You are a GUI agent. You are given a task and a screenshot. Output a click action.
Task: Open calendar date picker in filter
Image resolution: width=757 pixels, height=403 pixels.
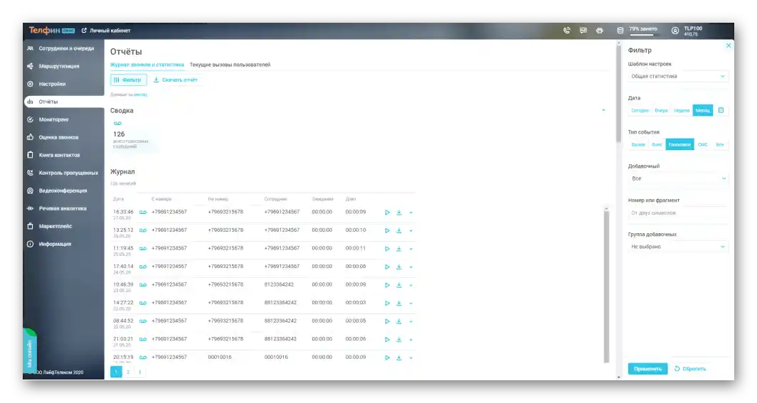pyautogui.click(x=721, y=110)
